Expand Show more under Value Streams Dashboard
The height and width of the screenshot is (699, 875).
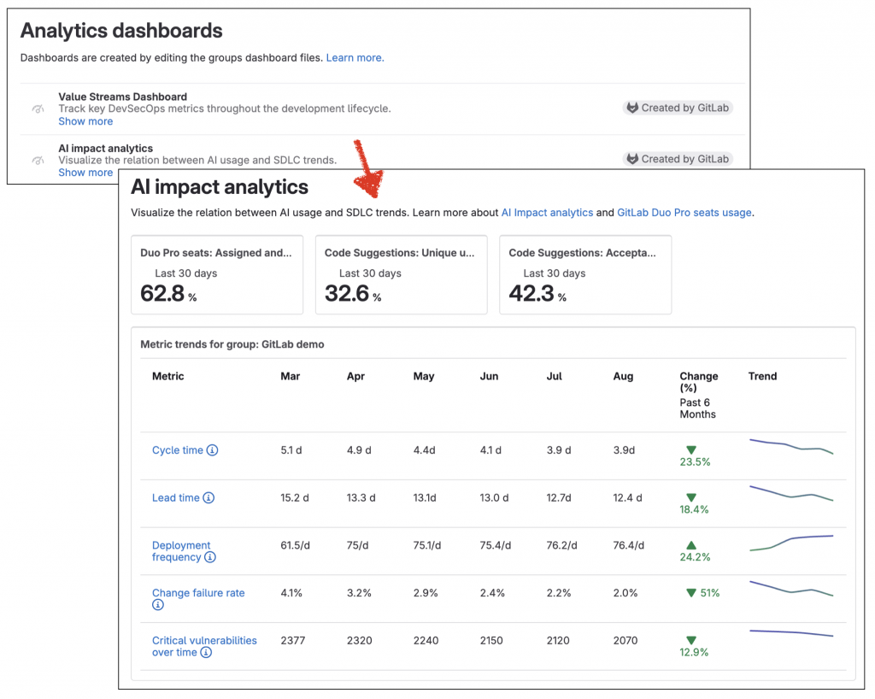(85, 121)
